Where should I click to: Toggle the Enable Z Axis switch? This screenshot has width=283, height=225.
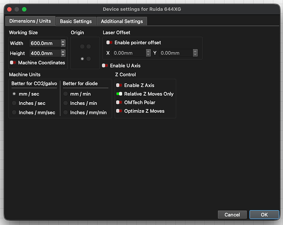(119, 85)
